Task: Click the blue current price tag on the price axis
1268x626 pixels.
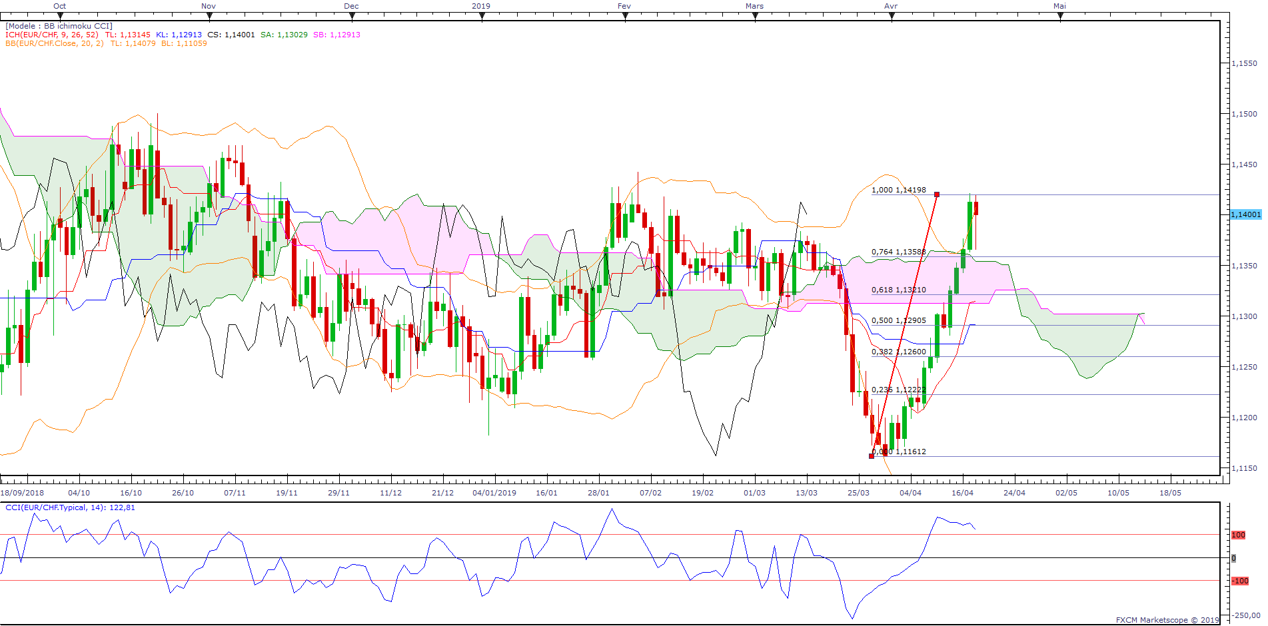Action: click(x=1245, y=214)
